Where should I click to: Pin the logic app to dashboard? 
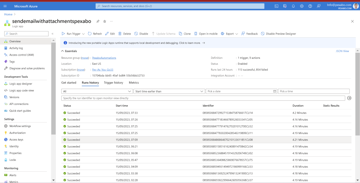[x=98, y=21]
